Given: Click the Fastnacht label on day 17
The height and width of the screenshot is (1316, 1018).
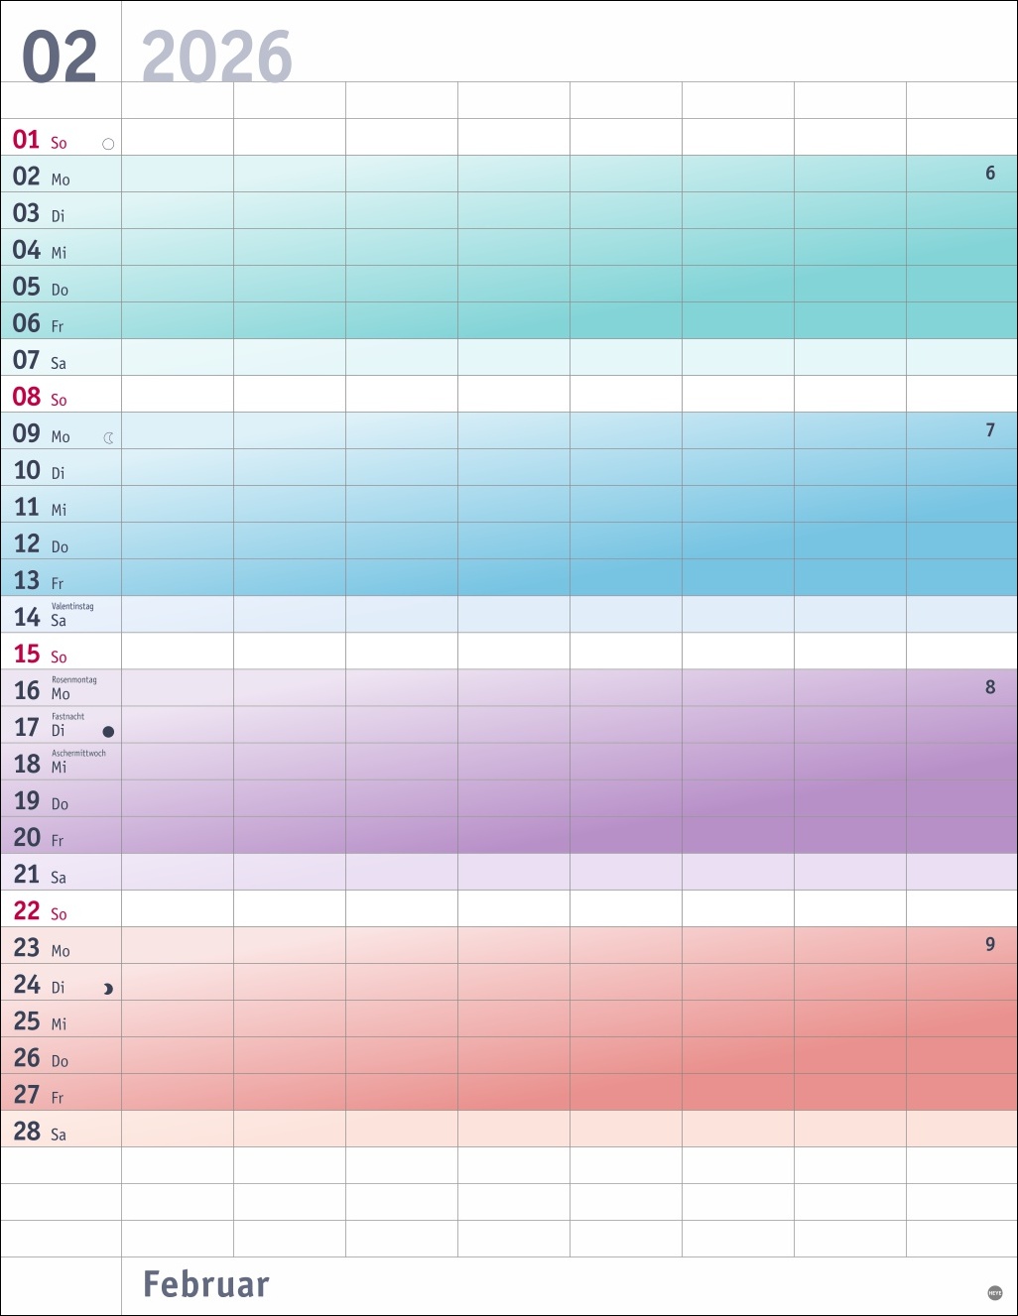Looking at the screenshot, I should [x=68, y=716].
